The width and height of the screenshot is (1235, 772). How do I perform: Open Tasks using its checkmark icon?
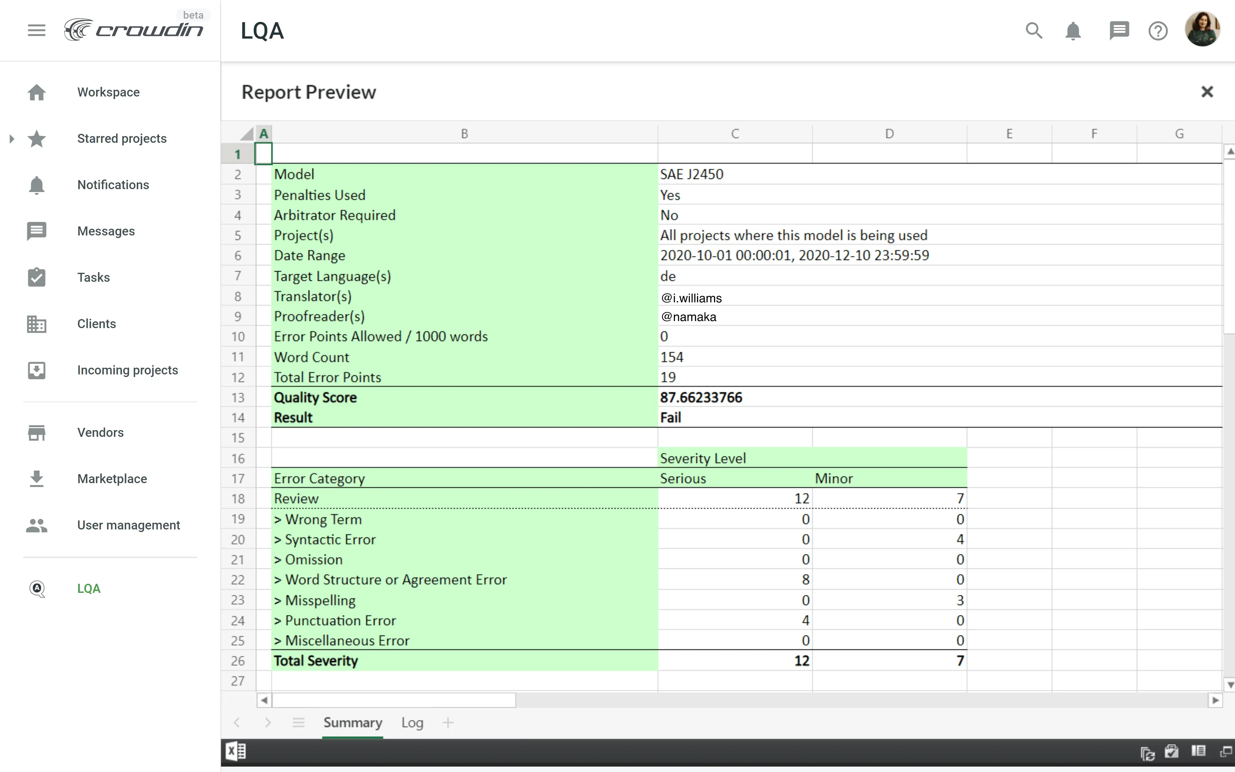pyautogui.click(x=36, y=277)
